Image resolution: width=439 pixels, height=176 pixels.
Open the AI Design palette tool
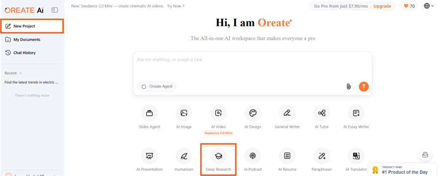253,117
